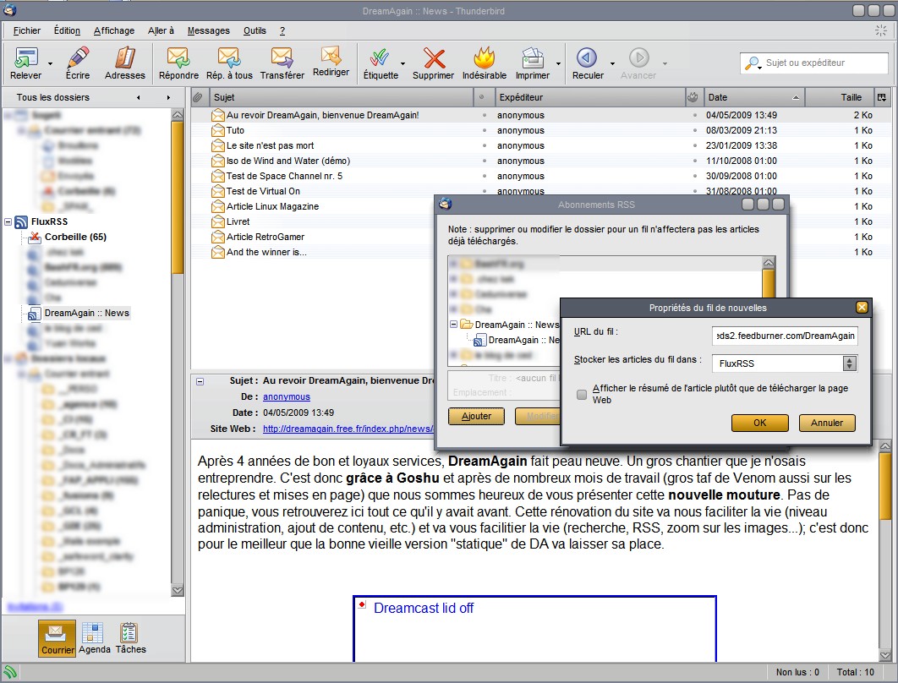Click Rép. à tous reply-all icon
Image resolution: width=898 pixels, height=683 pixels.
(x=229, y=57)
